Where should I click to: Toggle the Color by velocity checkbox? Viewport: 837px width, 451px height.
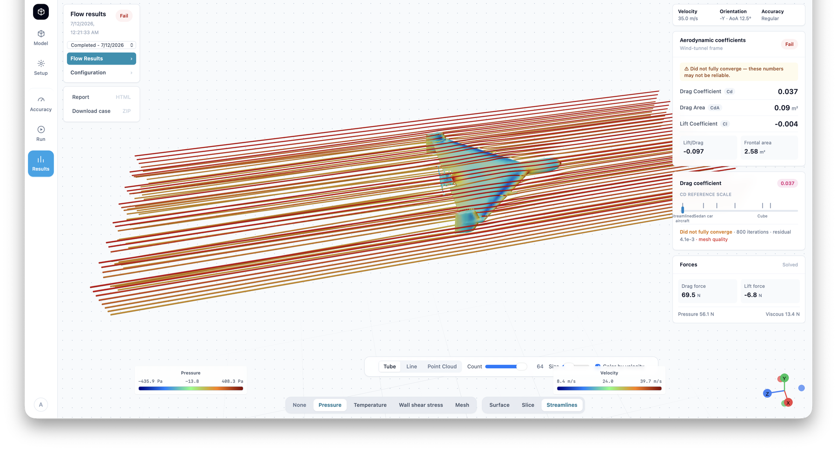(598, 366)
